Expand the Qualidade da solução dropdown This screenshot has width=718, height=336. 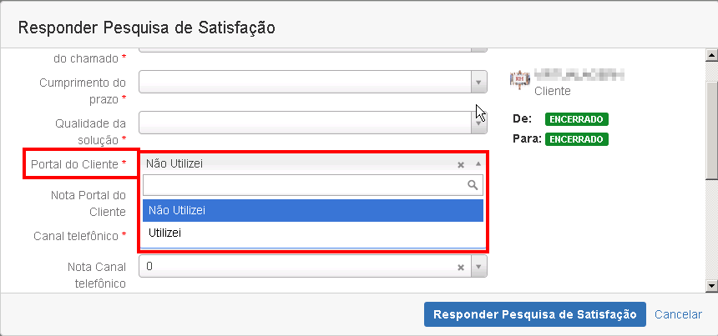tap(478, 122)
